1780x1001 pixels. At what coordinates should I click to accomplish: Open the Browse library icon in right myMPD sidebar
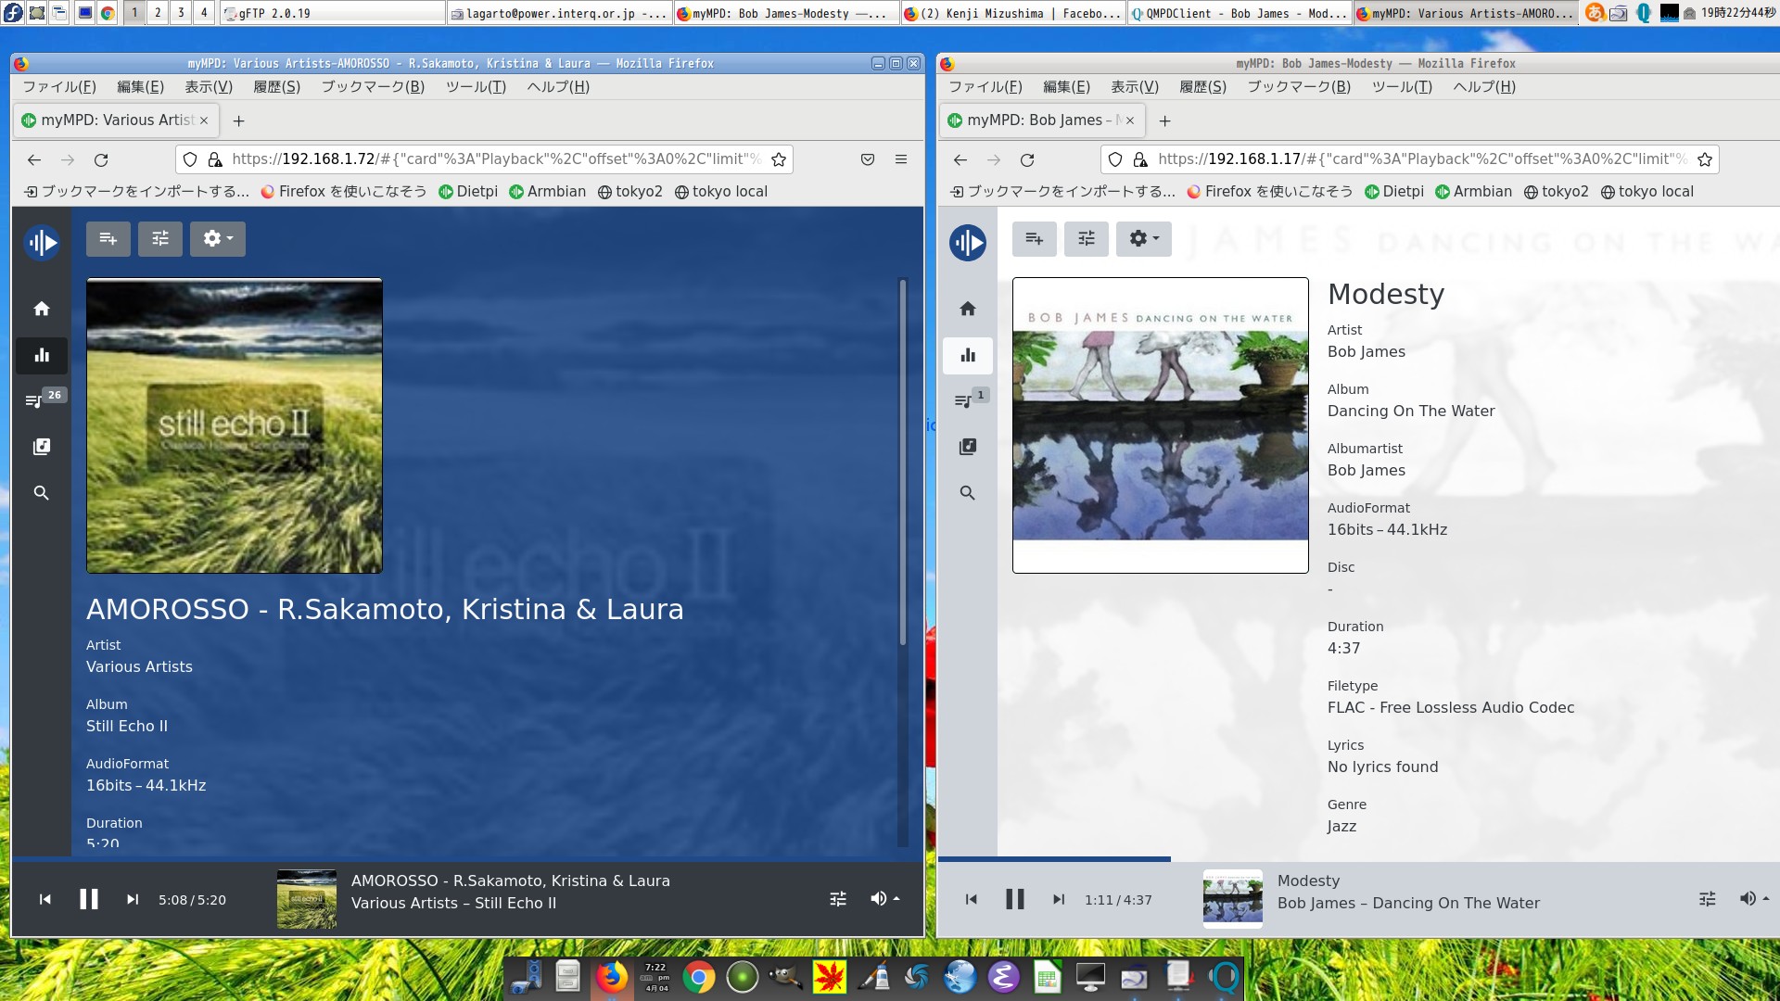point(967,447)
